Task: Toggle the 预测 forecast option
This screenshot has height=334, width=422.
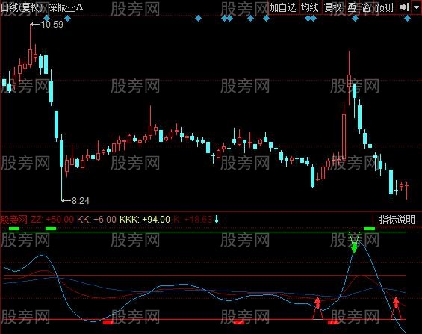Action: [x=385, y=7]
